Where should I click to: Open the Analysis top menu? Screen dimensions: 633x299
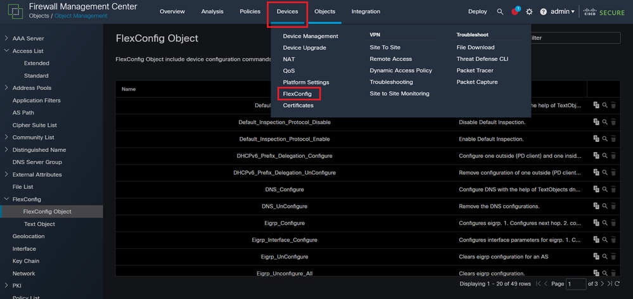click(212, 11)
